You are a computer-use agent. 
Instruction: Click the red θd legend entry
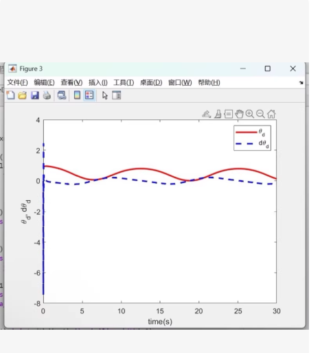(250, 132)
